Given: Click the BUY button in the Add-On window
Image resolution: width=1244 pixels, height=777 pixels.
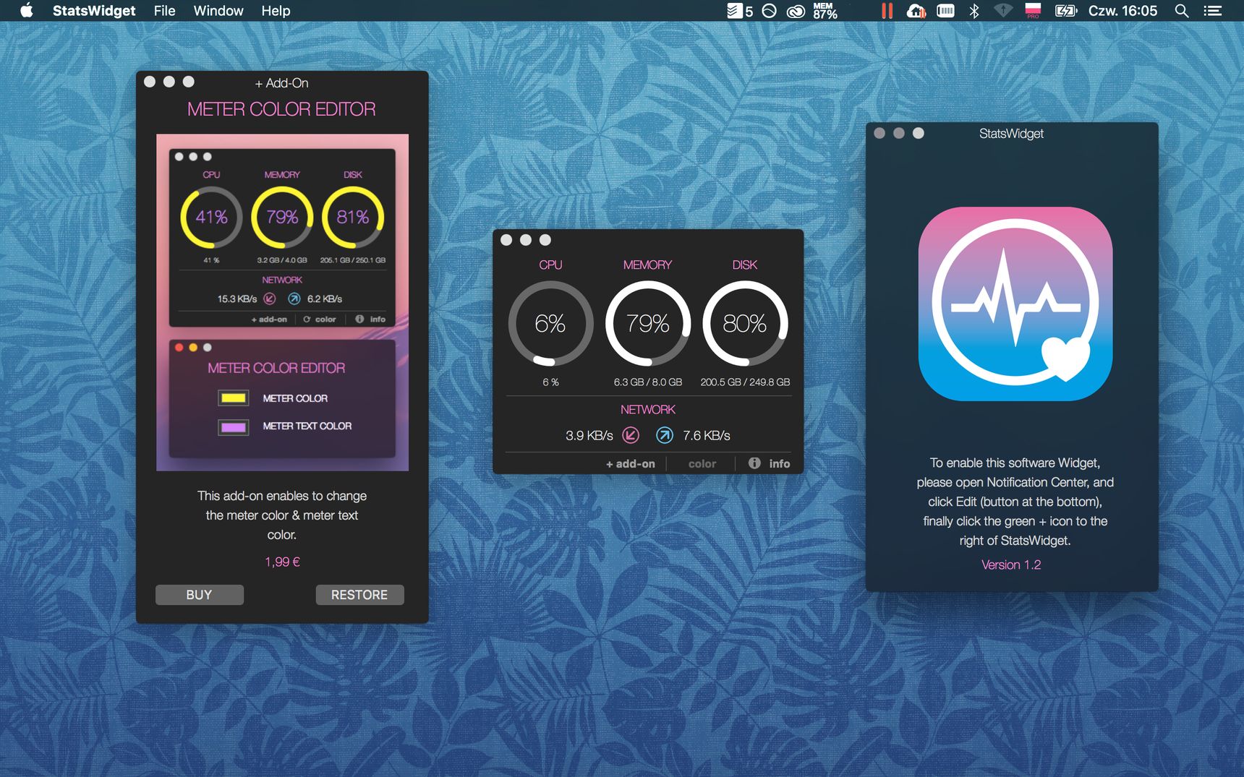Looking at the screenshot, I should (x=200, y=595).
